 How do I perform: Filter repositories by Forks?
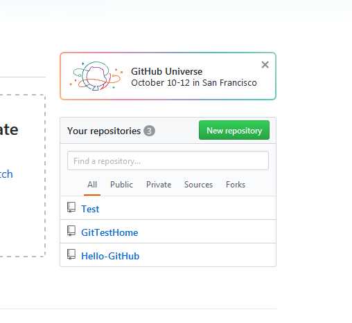236,185
